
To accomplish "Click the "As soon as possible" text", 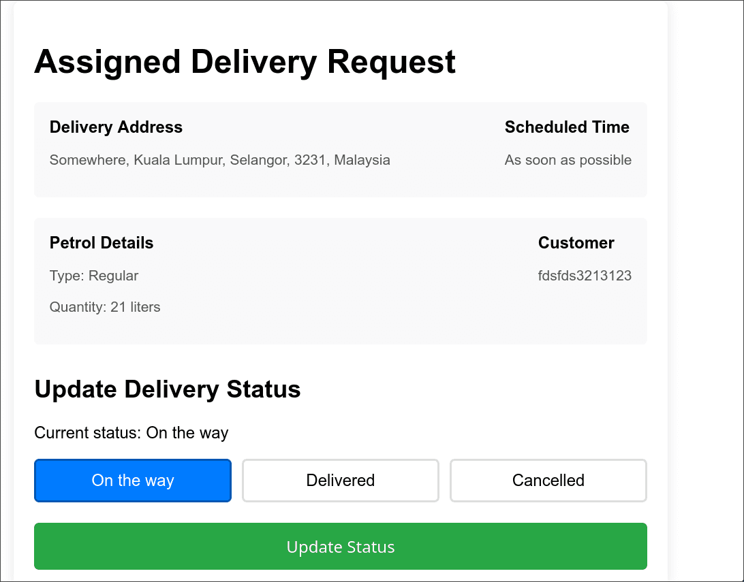I will (x=568, y=160).
